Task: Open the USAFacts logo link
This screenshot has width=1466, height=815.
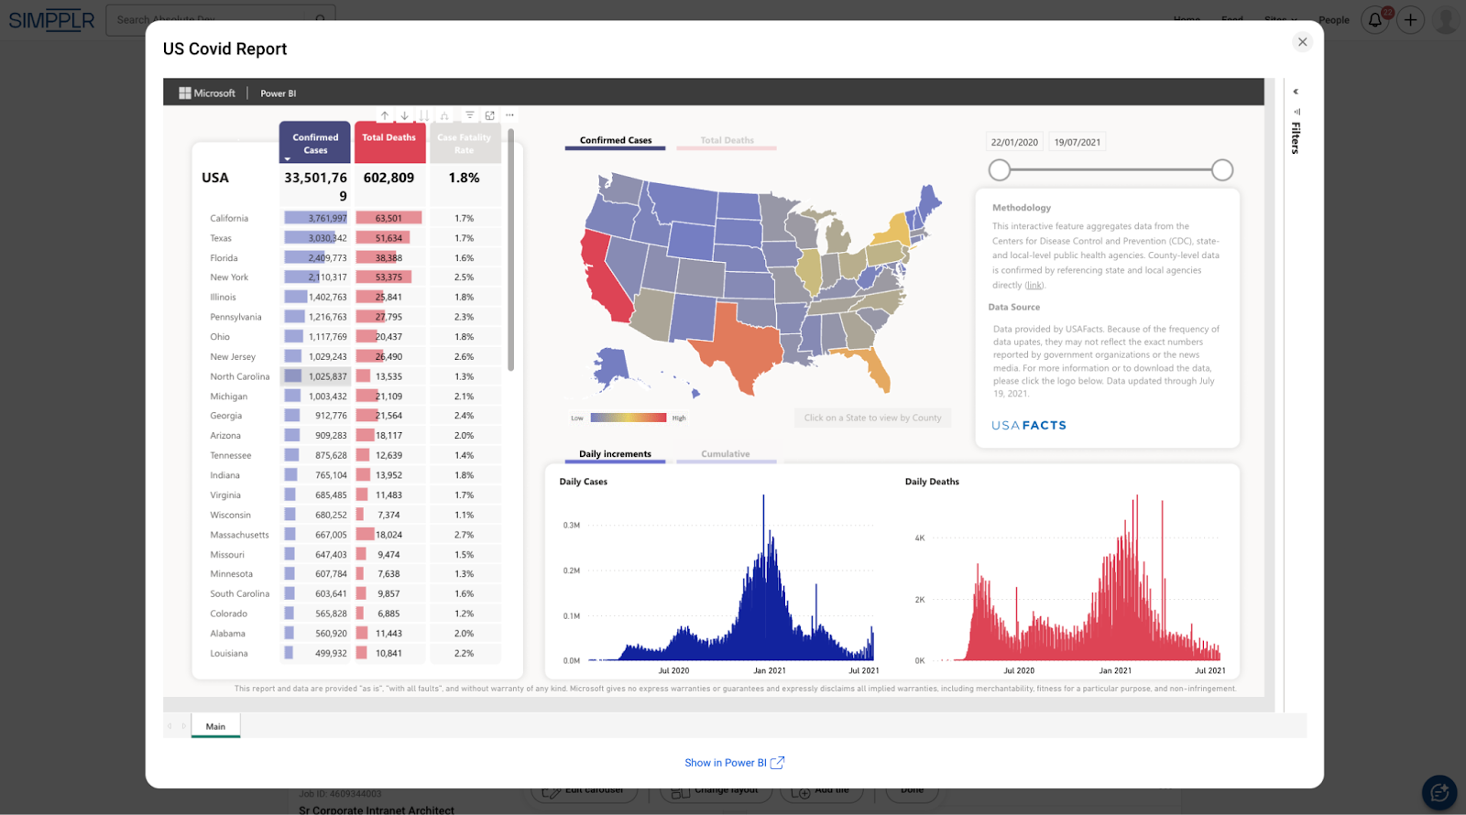Action: point(1029,426)
